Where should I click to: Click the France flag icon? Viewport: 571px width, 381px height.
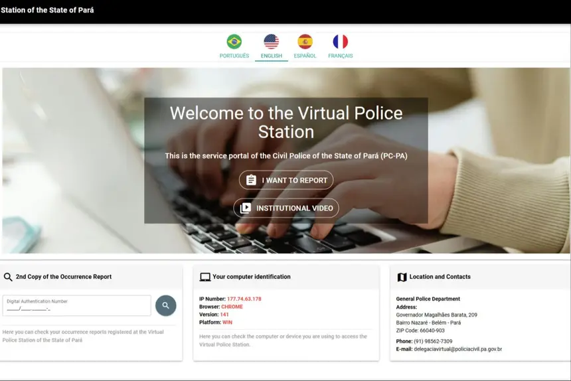pyautogui.click(x=340, y=42)
